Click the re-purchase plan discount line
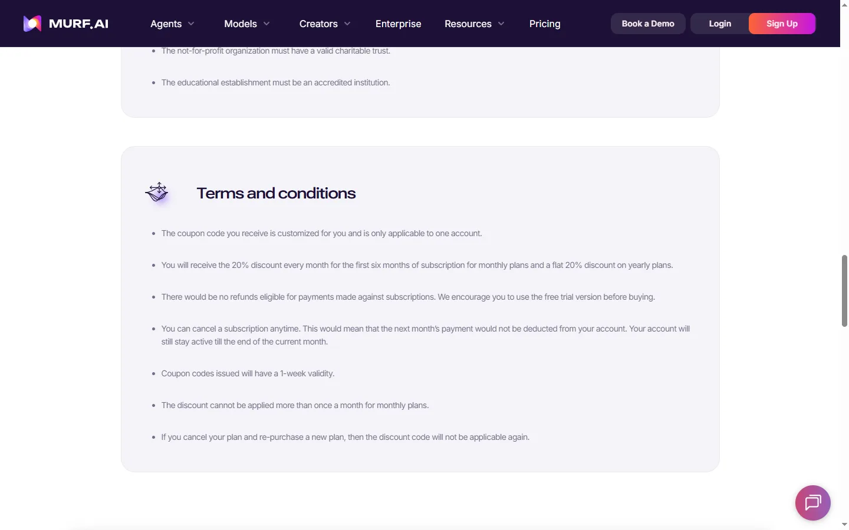 click(345, 437)
